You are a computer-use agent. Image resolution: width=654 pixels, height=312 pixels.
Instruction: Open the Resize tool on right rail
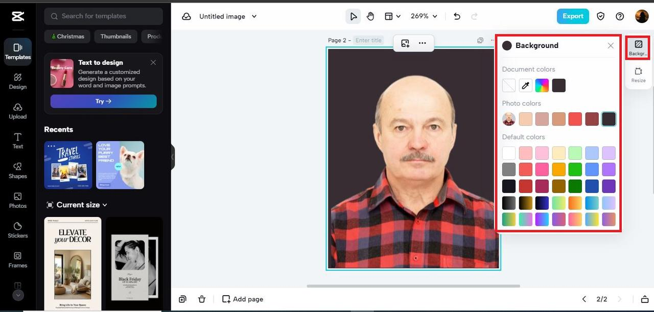click(638, 75)
